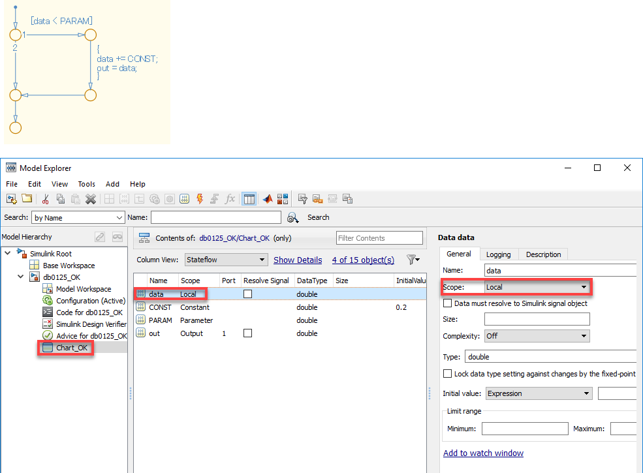Viewport: 643px width, 473px height.
Task: Expand the Complexity dropdown
Action: click(537, 336)
